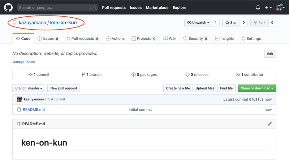This screenshot has width=289, height=165.
Task: Focus the 'Search or jump to' field
Action: coord(57,8)
